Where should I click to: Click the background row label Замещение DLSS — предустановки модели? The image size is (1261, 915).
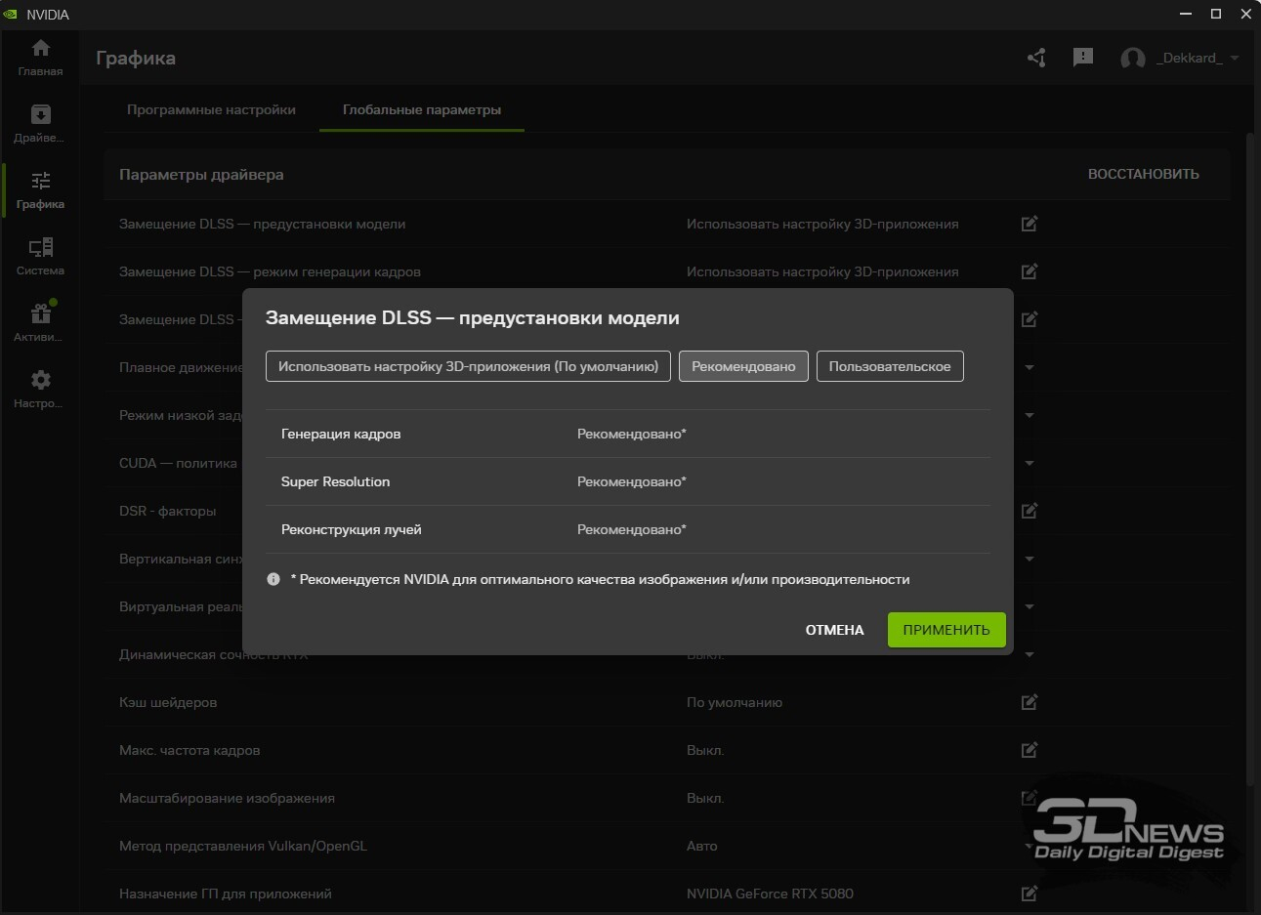point(262,224)
